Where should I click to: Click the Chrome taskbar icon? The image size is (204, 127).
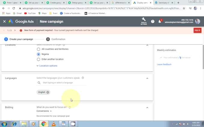(44, 124)
